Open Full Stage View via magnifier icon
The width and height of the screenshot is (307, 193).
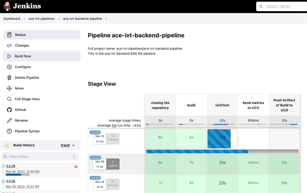9,99
